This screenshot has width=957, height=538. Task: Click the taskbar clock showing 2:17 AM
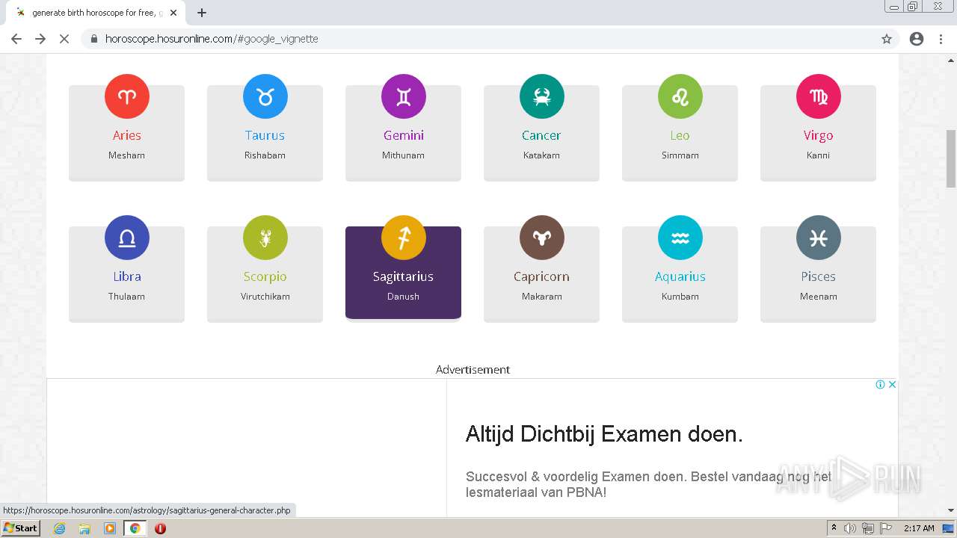919,528
